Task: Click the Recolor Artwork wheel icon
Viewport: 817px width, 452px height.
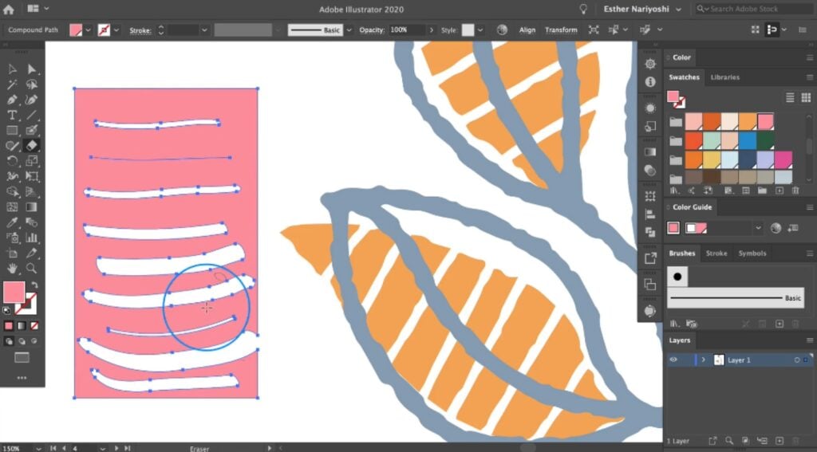Action: [x=502, y=30]
